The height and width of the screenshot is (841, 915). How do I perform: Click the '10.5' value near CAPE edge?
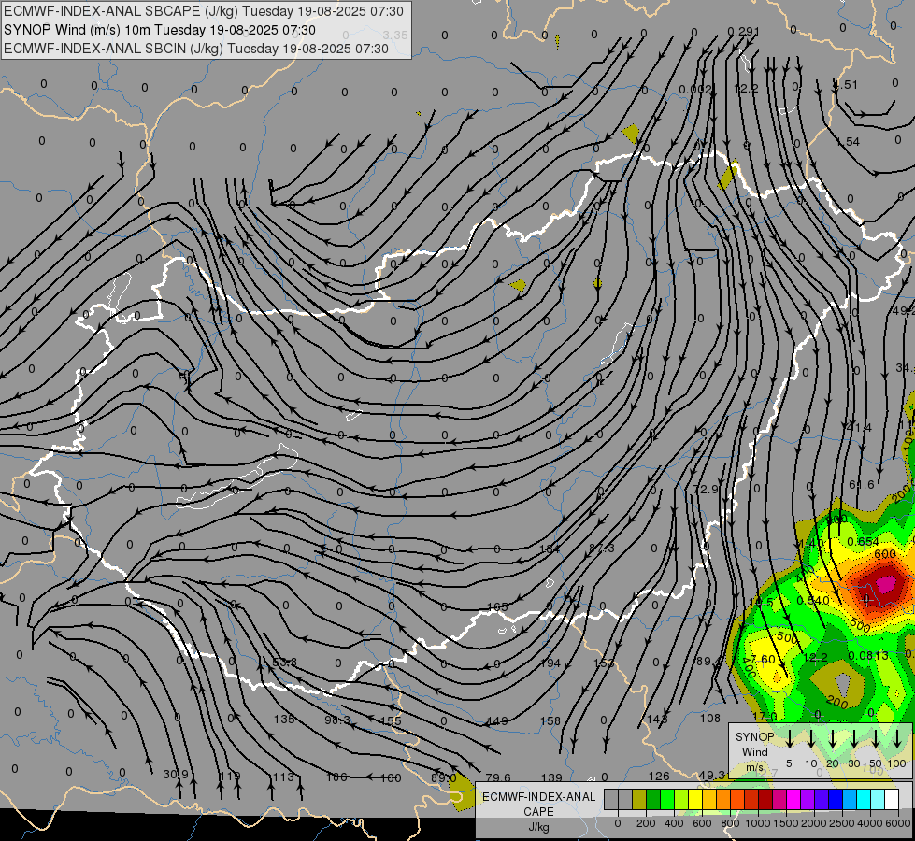pyautogui.click(x=761, y=602)
